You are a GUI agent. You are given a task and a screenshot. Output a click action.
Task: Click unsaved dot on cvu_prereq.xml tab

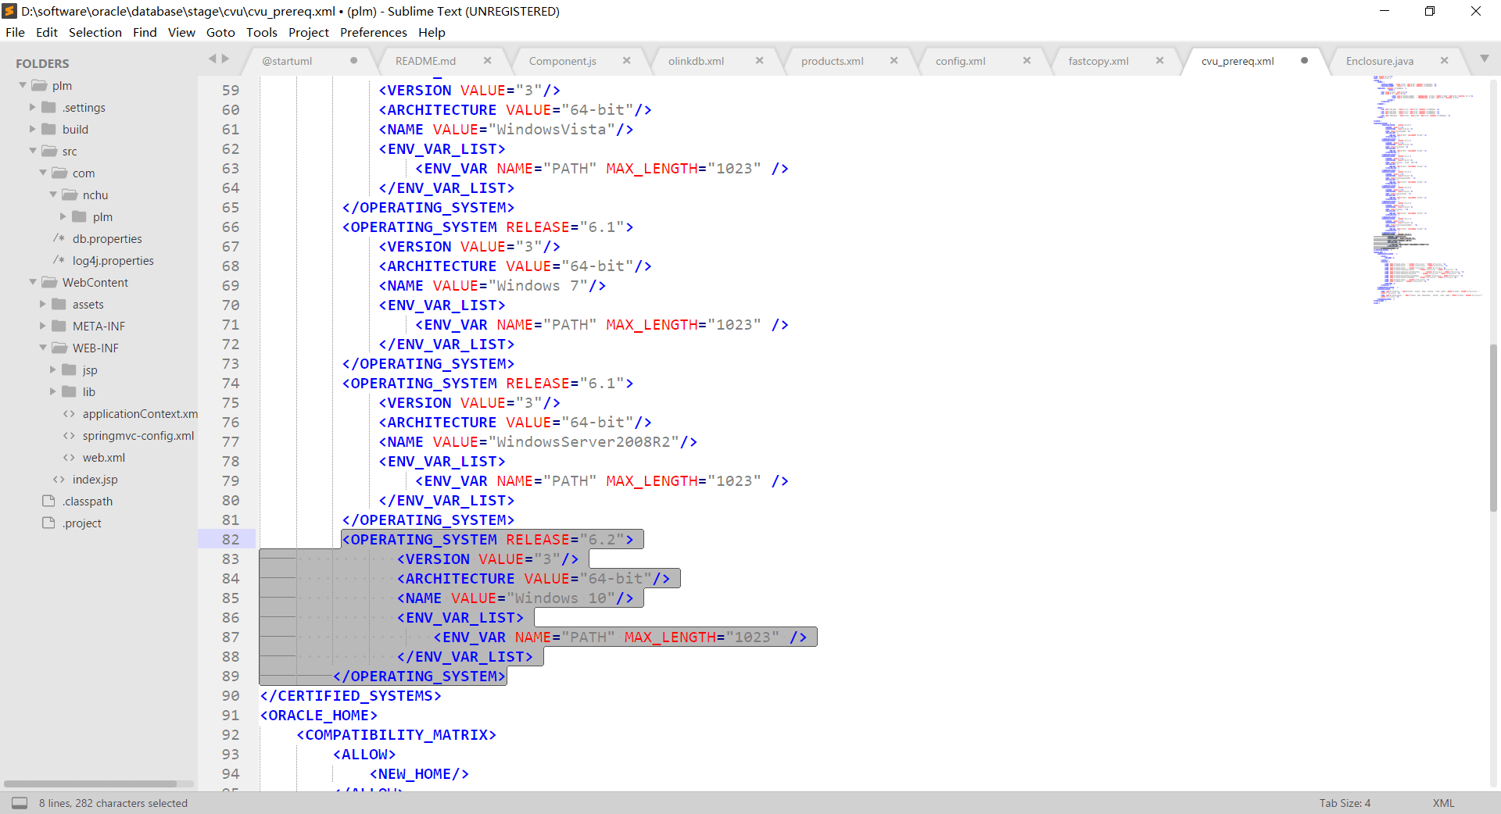1304,61
